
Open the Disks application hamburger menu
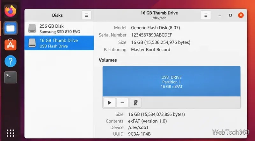[x=86, y=15]
